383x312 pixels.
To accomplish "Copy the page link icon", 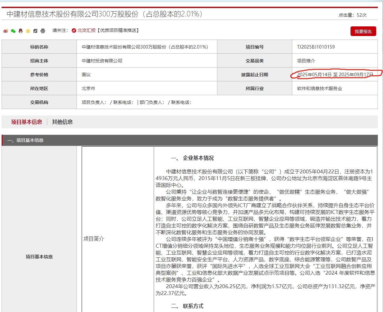I will click(35, 31).
